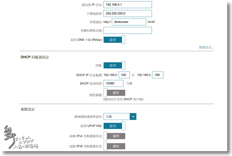This screenshot has width=232, height=156.
Task: Click the DHCP lease time field 10080
Action: (113, 83)
